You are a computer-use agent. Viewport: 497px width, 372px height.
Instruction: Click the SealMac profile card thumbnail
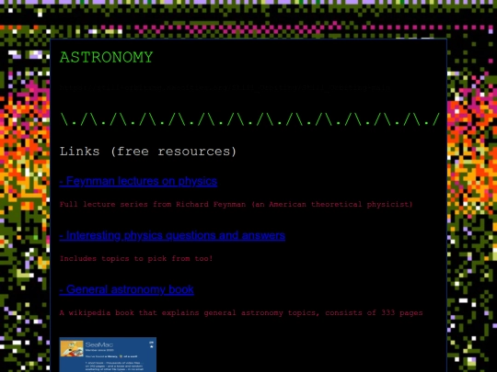(x=108, y=355)
